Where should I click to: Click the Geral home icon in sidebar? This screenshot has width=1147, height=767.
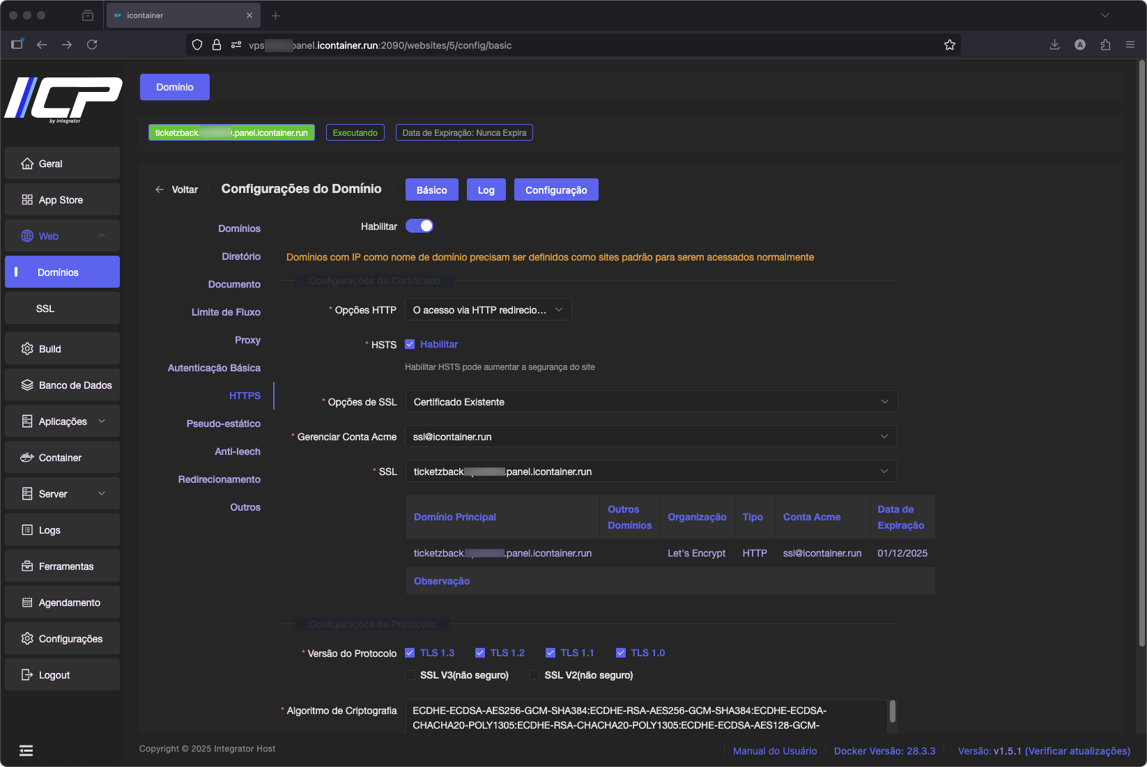(27, 164)
